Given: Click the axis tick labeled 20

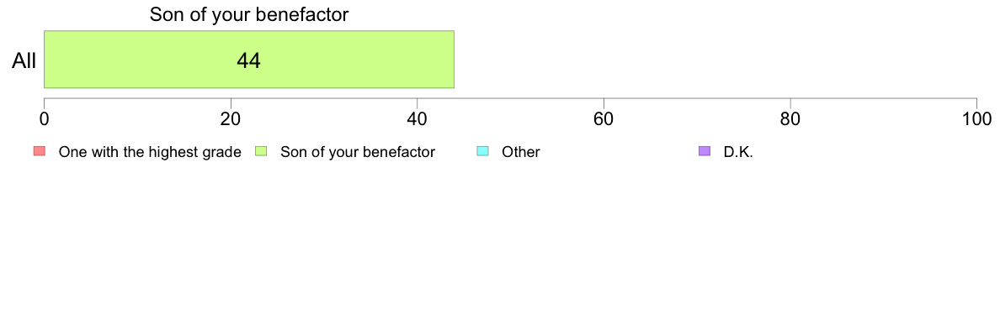Looking at the screenshot, I should pos(231,119).
